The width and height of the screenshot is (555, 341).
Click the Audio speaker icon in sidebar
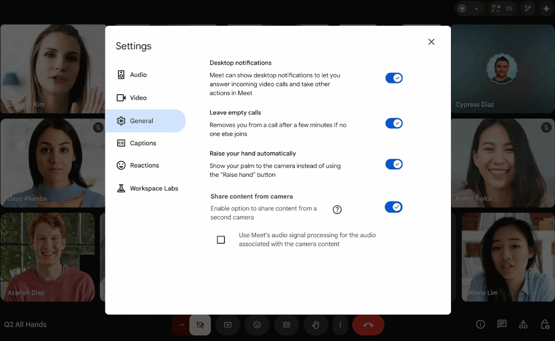coord(121,75)
